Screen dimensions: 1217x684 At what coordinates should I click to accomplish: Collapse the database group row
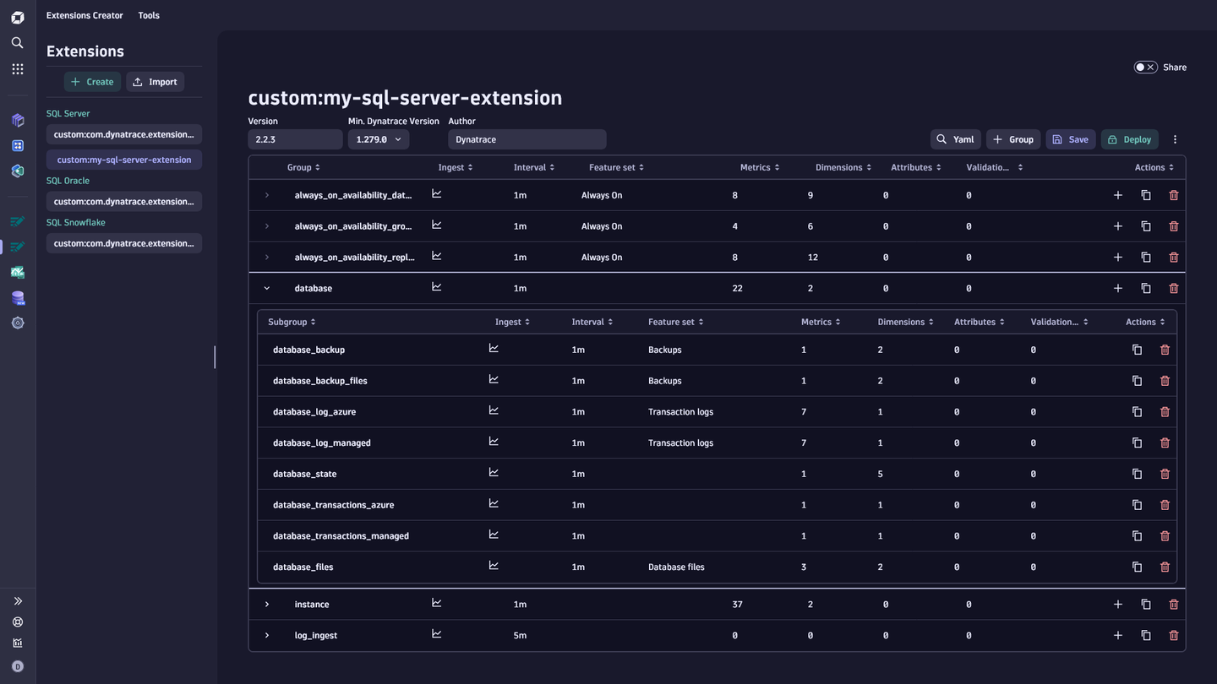tap(267, 288)
